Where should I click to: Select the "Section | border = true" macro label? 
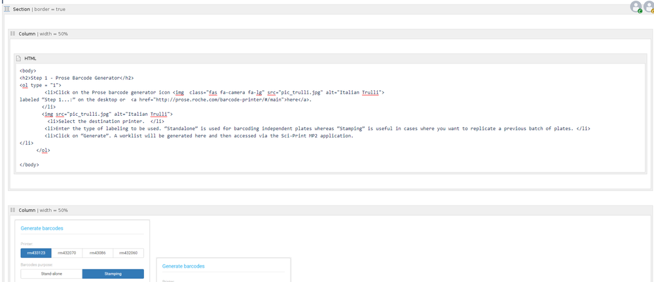39,9
